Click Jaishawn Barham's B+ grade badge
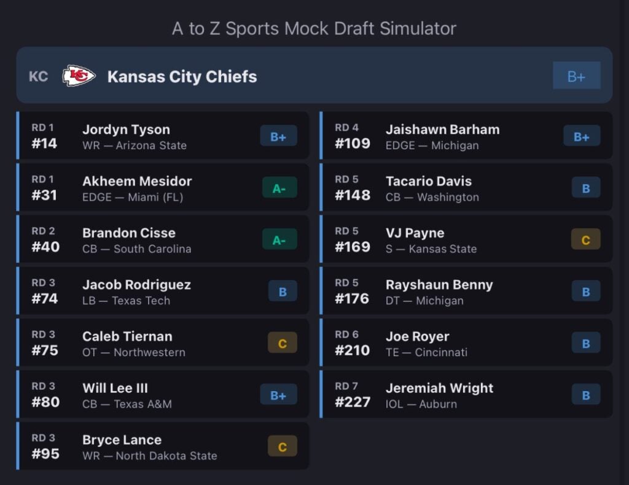 (x=581, y=136)
